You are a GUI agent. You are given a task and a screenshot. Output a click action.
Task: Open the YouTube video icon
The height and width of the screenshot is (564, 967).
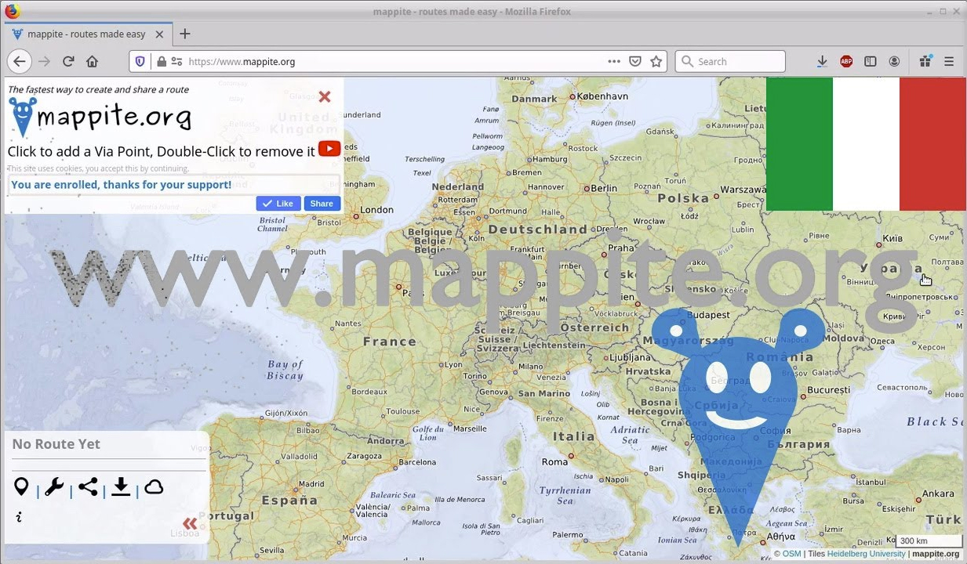[329, 149]
